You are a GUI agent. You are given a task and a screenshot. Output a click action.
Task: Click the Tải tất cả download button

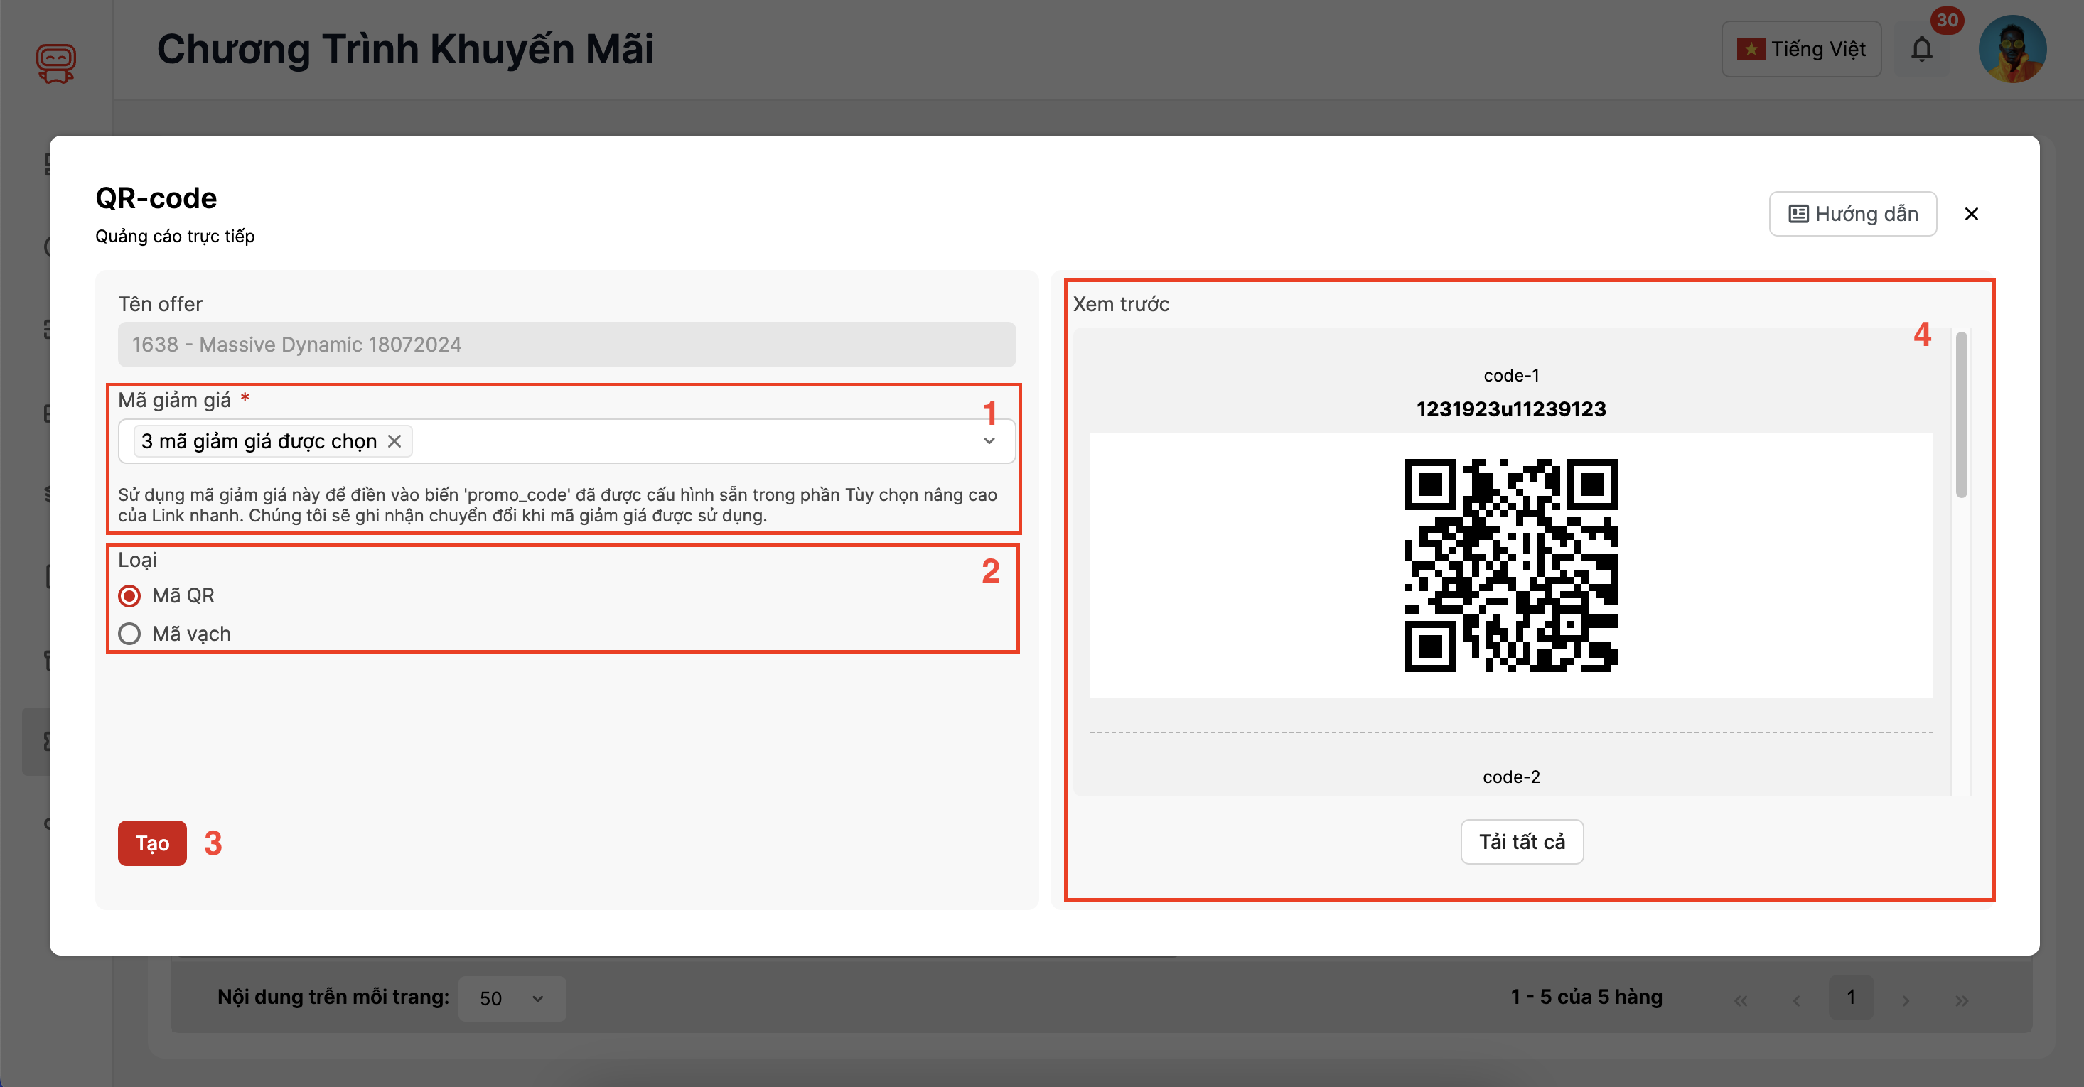click(1521, 841)
